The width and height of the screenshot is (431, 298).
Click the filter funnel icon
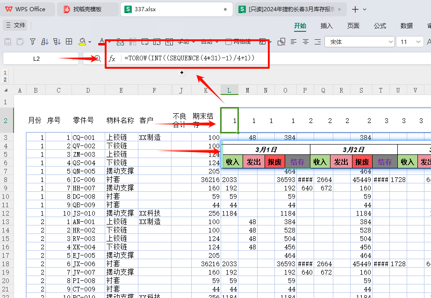(33, 42)
